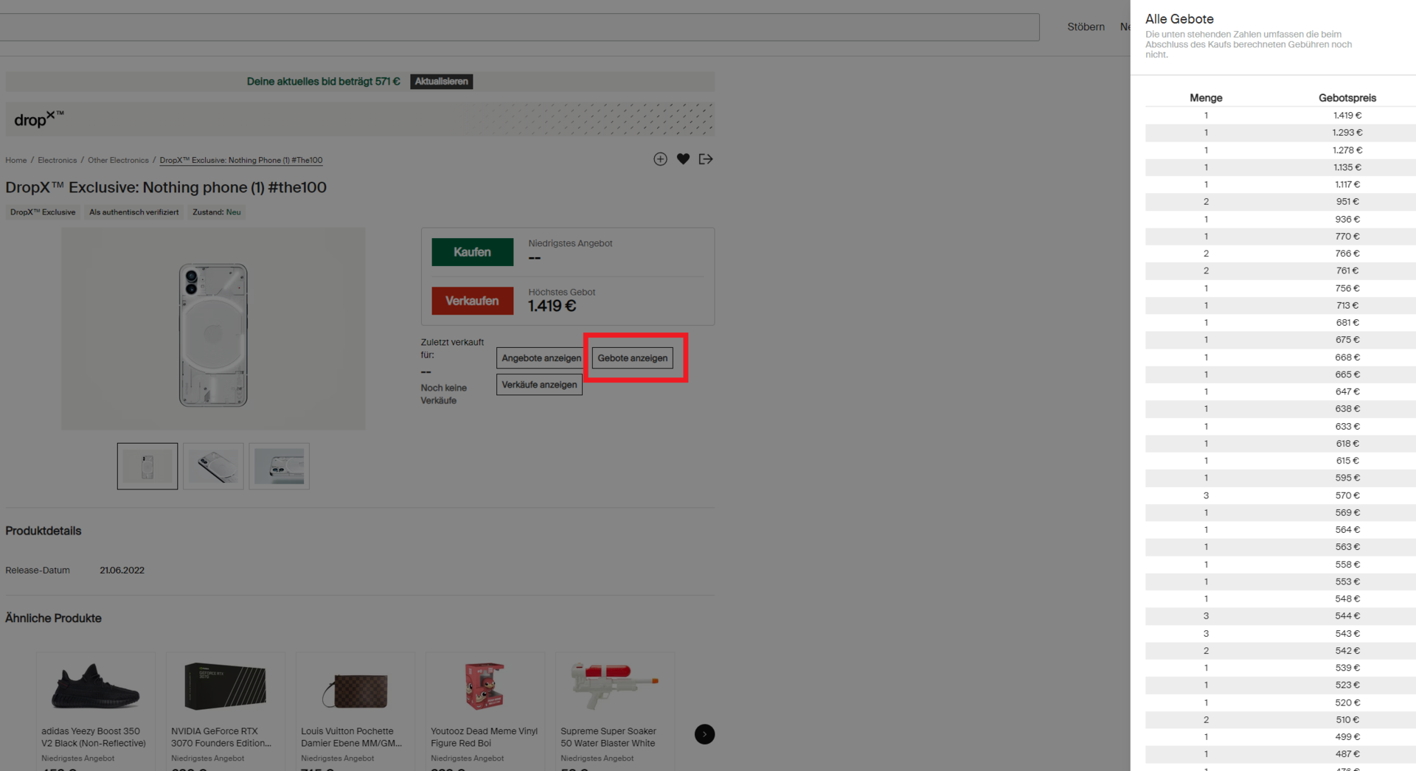Click the 766 € bid row
This screenshot has height=771, width=1416.
[1280, 254]
